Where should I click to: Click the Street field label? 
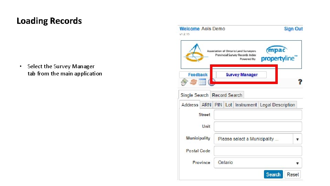pos(204,115)
